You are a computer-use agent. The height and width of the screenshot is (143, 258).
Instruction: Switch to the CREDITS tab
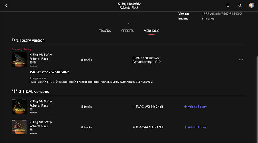(128, 31)
